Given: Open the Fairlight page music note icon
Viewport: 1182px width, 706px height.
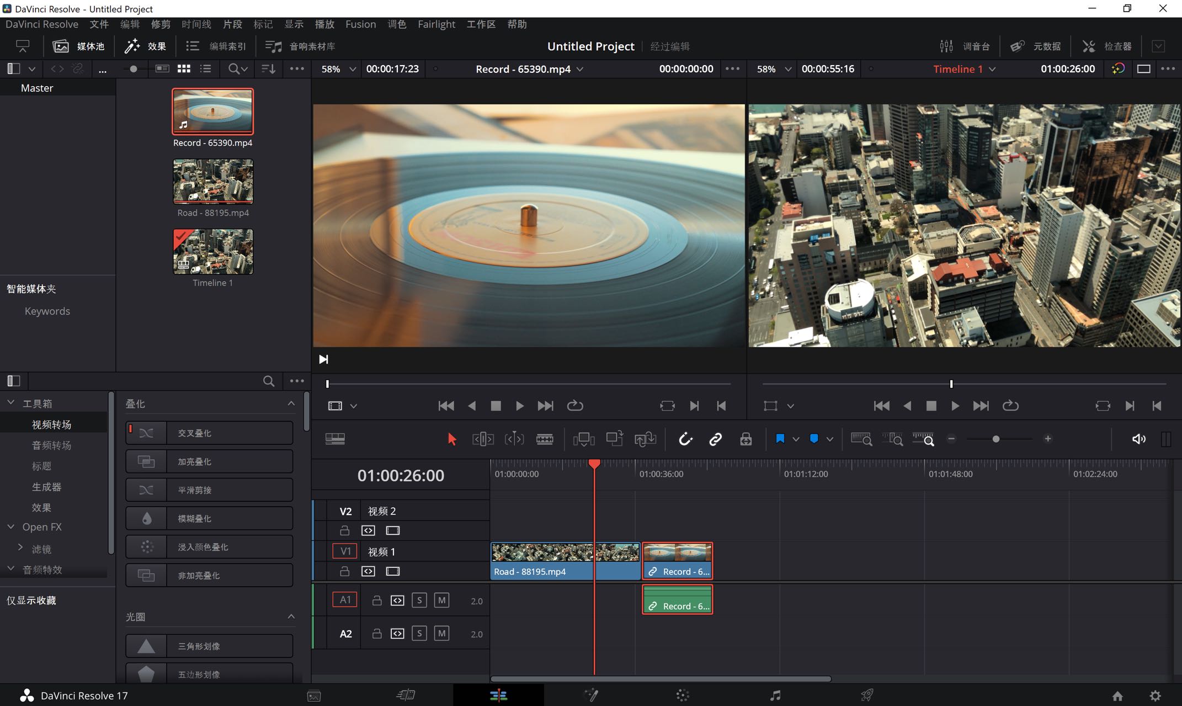Looking at the screenshot, I should click(x=775, y=696).
